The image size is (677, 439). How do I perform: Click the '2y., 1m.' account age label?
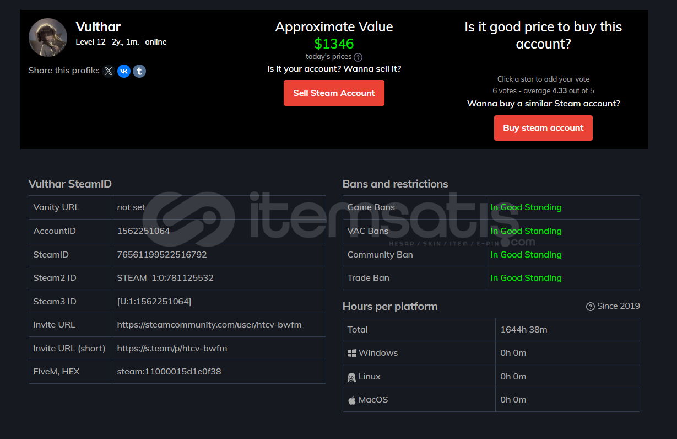[x=126, y=42]
